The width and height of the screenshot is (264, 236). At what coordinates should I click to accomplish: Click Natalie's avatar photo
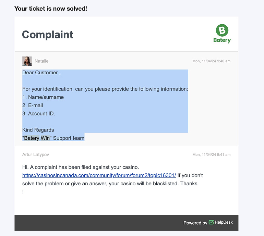(x=27, y=61)
